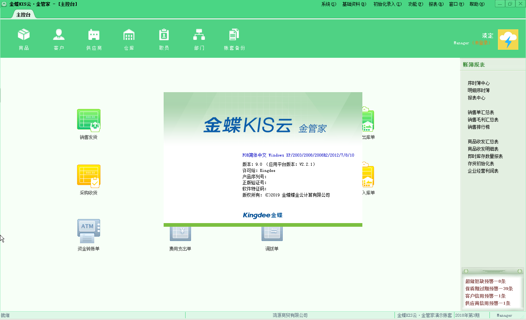
Task: Open 报表中心 link
Action: (476, 98)
